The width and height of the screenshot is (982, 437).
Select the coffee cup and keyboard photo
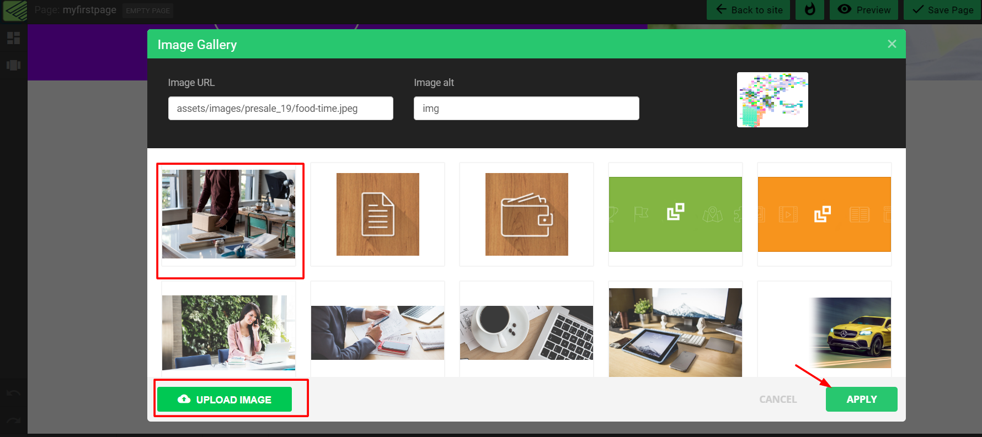527,333
